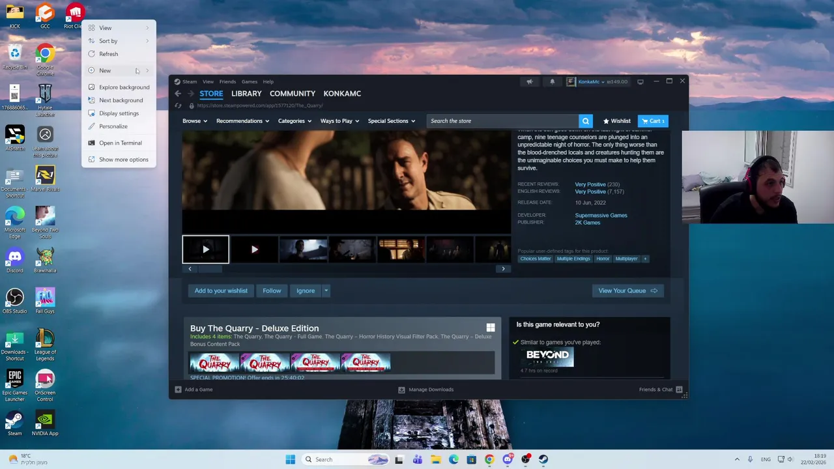Expand the Browse store dropdown
This screenshot has height=469, width=834.
[x=195, y=121]
